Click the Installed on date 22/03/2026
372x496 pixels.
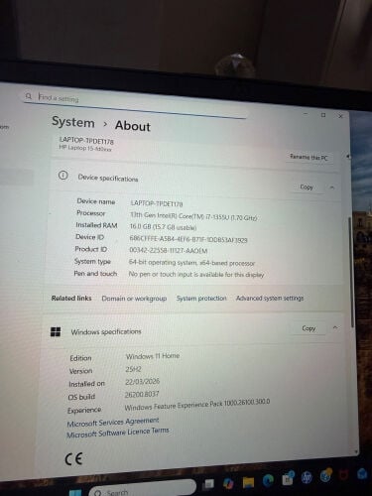[142, 382]
